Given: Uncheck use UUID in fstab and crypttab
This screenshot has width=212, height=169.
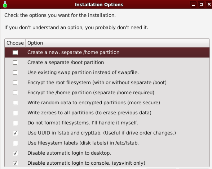Looking at the screenshot, I should coord(15,133).
